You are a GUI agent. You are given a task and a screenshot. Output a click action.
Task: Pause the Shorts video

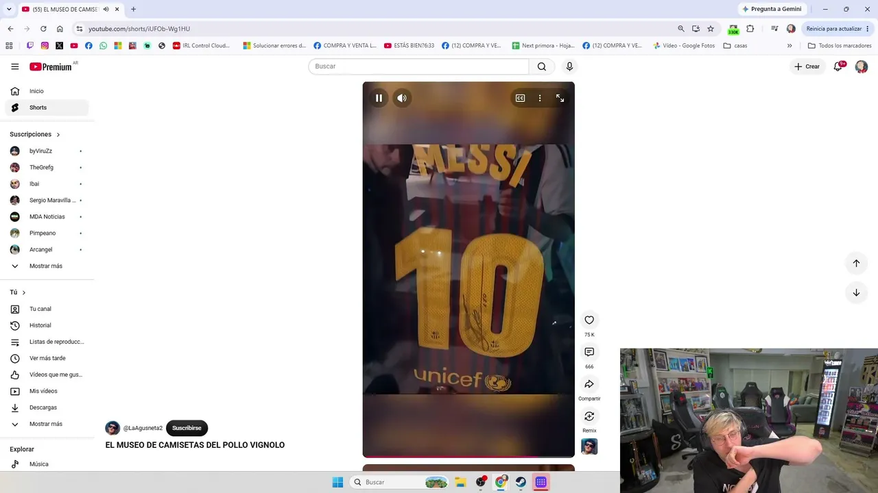pos(379,98)
